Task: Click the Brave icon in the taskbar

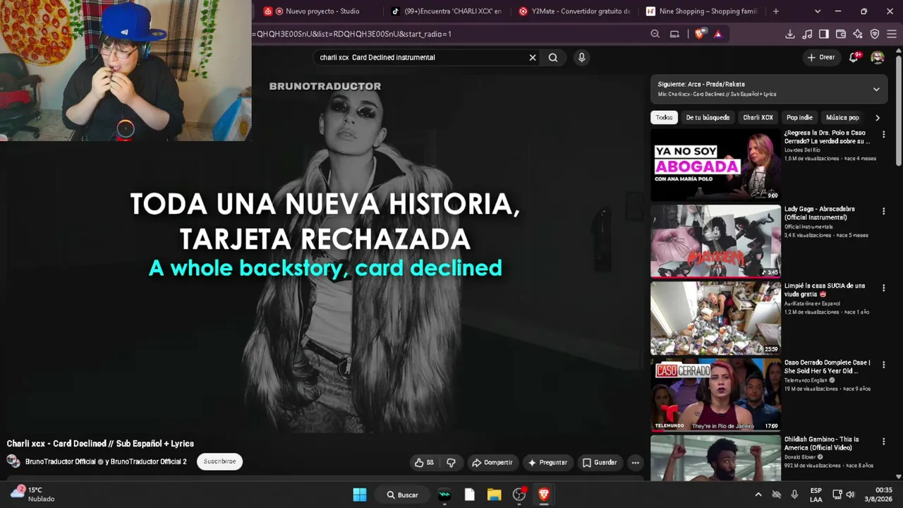Action: click(x=544, y=495)
